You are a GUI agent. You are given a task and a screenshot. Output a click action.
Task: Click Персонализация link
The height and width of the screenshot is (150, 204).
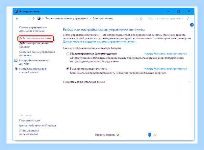pyautogui.click(x=30, y=120)
